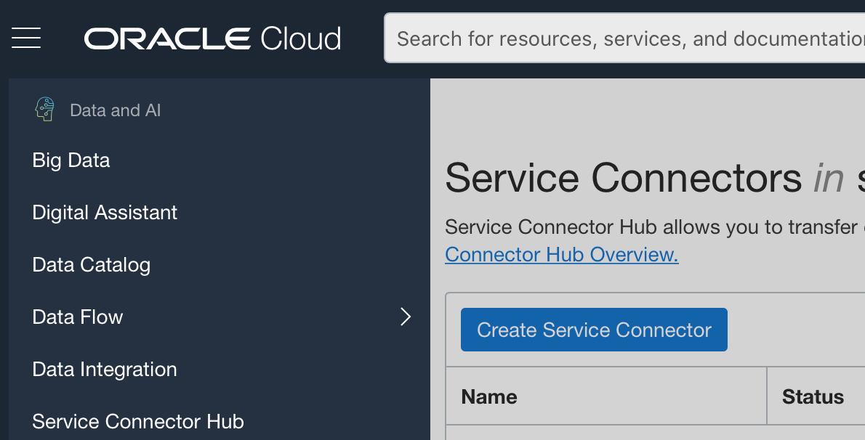Click the head-with-circuits Data and AI icon
Viewport: 865px width, 440px height.
pos(44,108)
